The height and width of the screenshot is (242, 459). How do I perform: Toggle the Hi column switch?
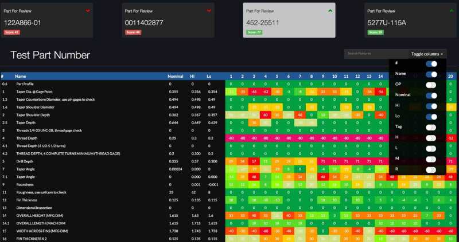(431, 106)
